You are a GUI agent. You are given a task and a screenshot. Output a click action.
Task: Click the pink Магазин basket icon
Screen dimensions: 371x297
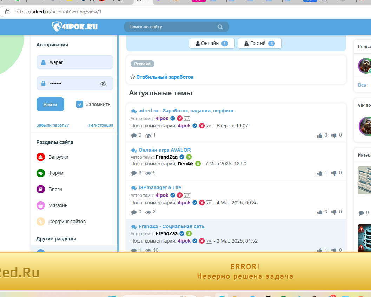41,205
